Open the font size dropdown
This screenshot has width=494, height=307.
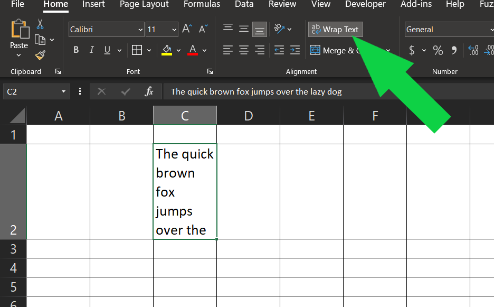(x=174, y=30)
